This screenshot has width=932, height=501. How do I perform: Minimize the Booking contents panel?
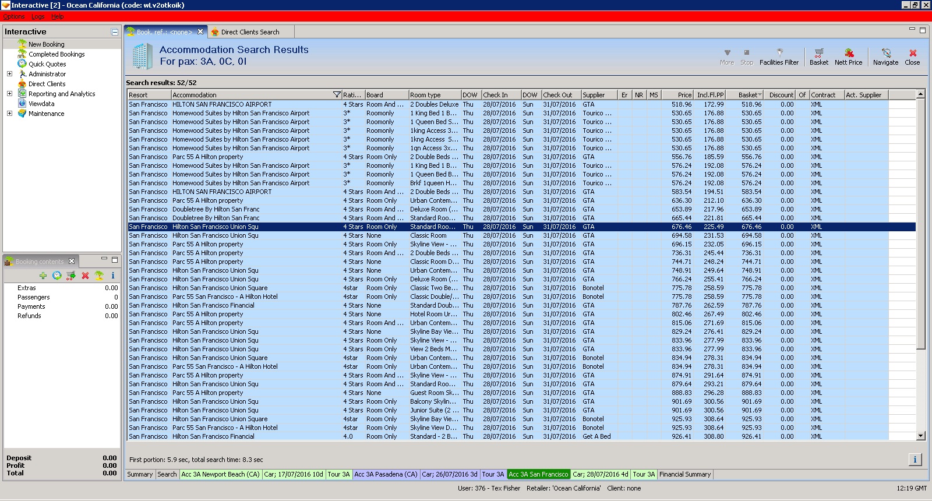(x=104, y=259)
